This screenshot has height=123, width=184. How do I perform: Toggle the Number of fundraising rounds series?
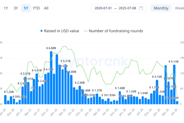pyautogui.click(x=116, y=31)
